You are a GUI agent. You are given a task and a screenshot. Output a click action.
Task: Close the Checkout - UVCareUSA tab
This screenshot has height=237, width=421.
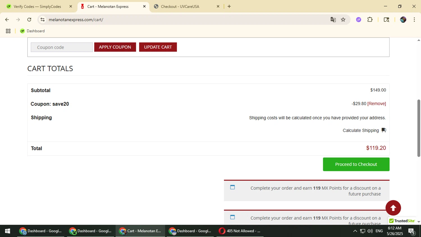point(218,6)
